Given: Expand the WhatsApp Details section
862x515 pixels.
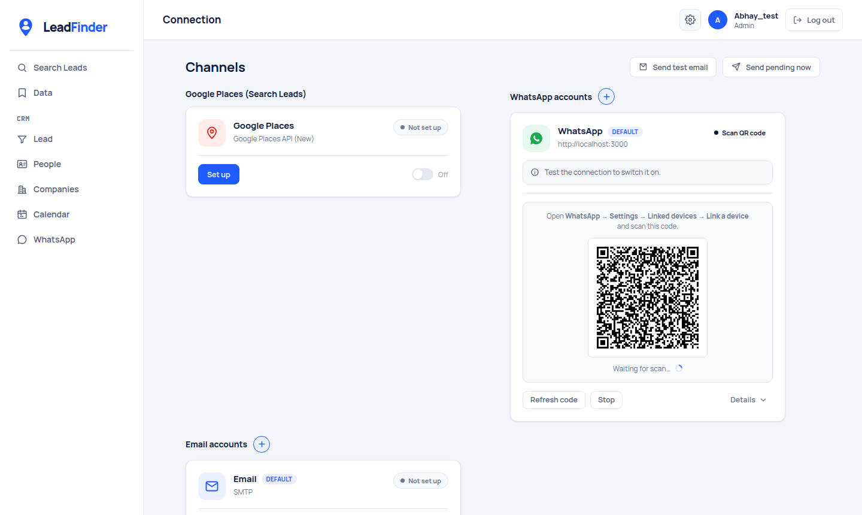Looking at the screenshot, I should pyautogui.click(x=748, y=400).
